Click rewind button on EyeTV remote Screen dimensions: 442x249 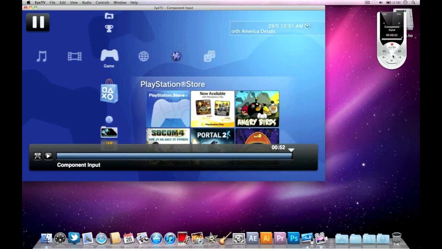[384, 51]
